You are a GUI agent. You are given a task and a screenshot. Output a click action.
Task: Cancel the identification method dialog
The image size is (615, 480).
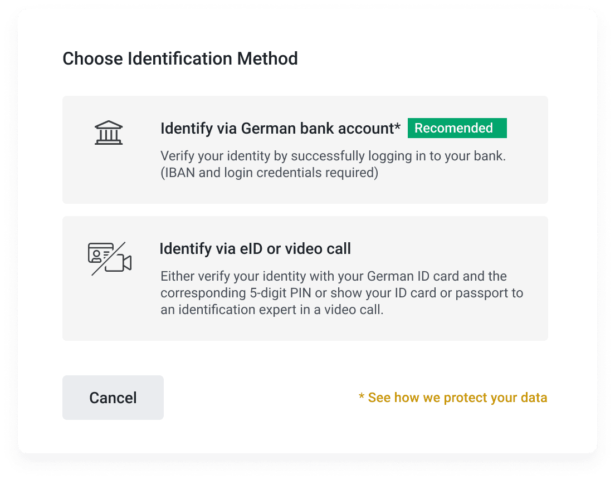(113, 398)
